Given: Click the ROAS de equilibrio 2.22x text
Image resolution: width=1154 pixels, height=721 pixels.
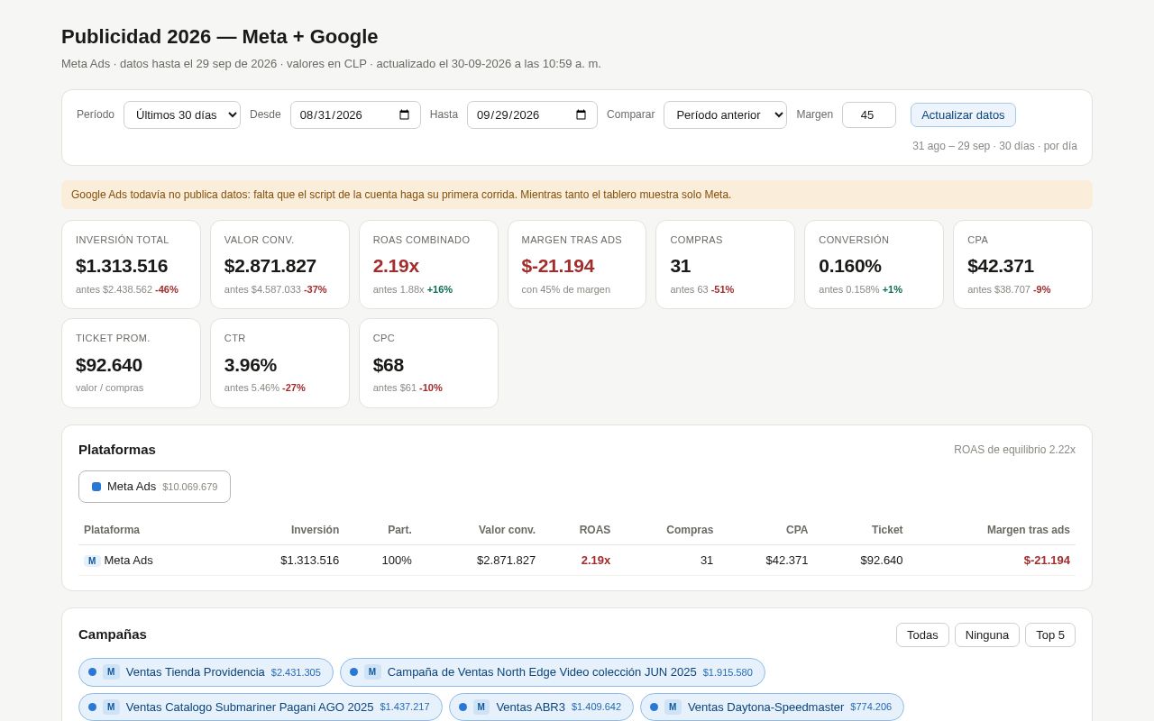Looking at the screenshot, I should 1014,450.
